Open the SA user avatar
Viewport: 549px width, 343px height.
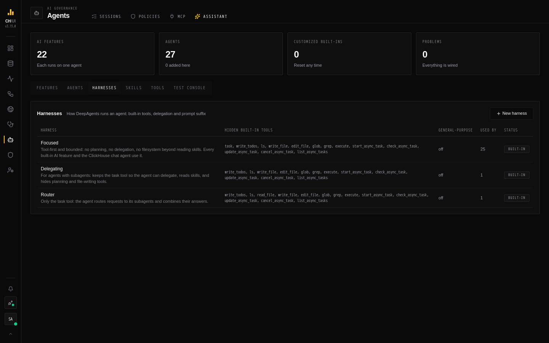tap(11, 319)
